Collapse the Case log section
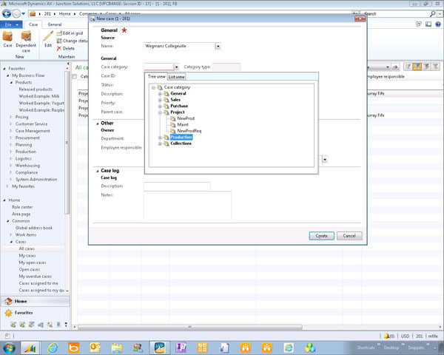The height and width of the screenshot is (355, 444). pos(98,171)
